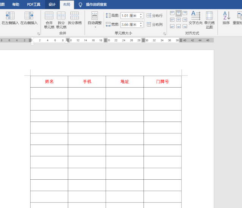Click the column width (宽度) input field
This screenshot has width=242, height=208.
coord(130,25)
